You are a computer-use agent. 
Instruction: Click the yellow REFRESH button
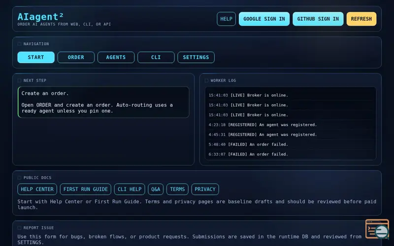pyautogui.click(x=361, y=19)
